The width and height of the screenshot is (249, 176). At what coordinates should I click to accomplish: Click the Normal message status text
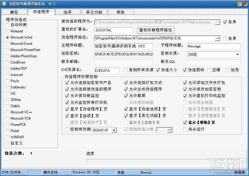[x=146, y=172]
